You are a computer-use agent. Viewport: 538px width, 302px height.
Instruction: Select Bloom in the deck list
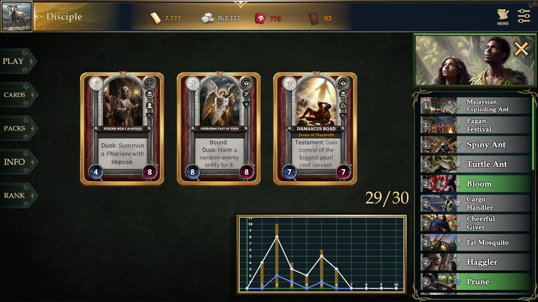click(x=476, y=184)
